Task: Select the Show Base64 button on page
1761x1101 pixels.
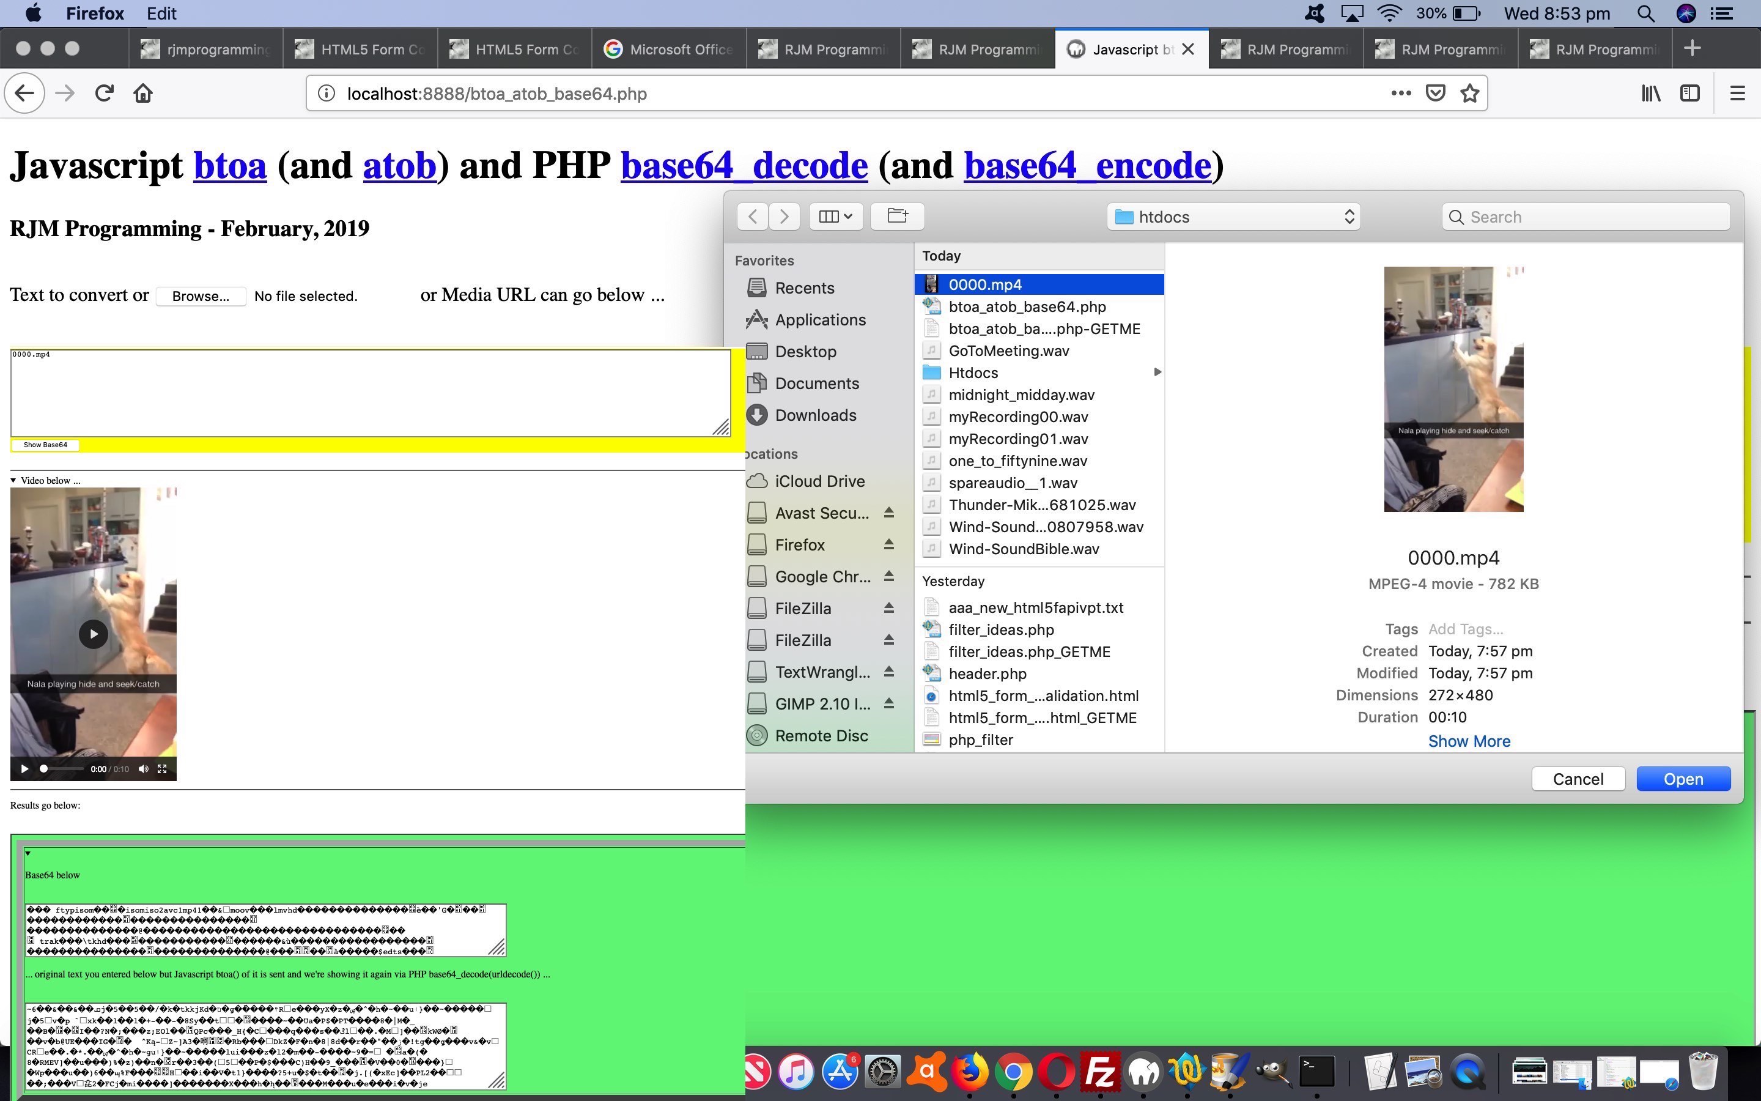Action: click(x=45, y=445)
